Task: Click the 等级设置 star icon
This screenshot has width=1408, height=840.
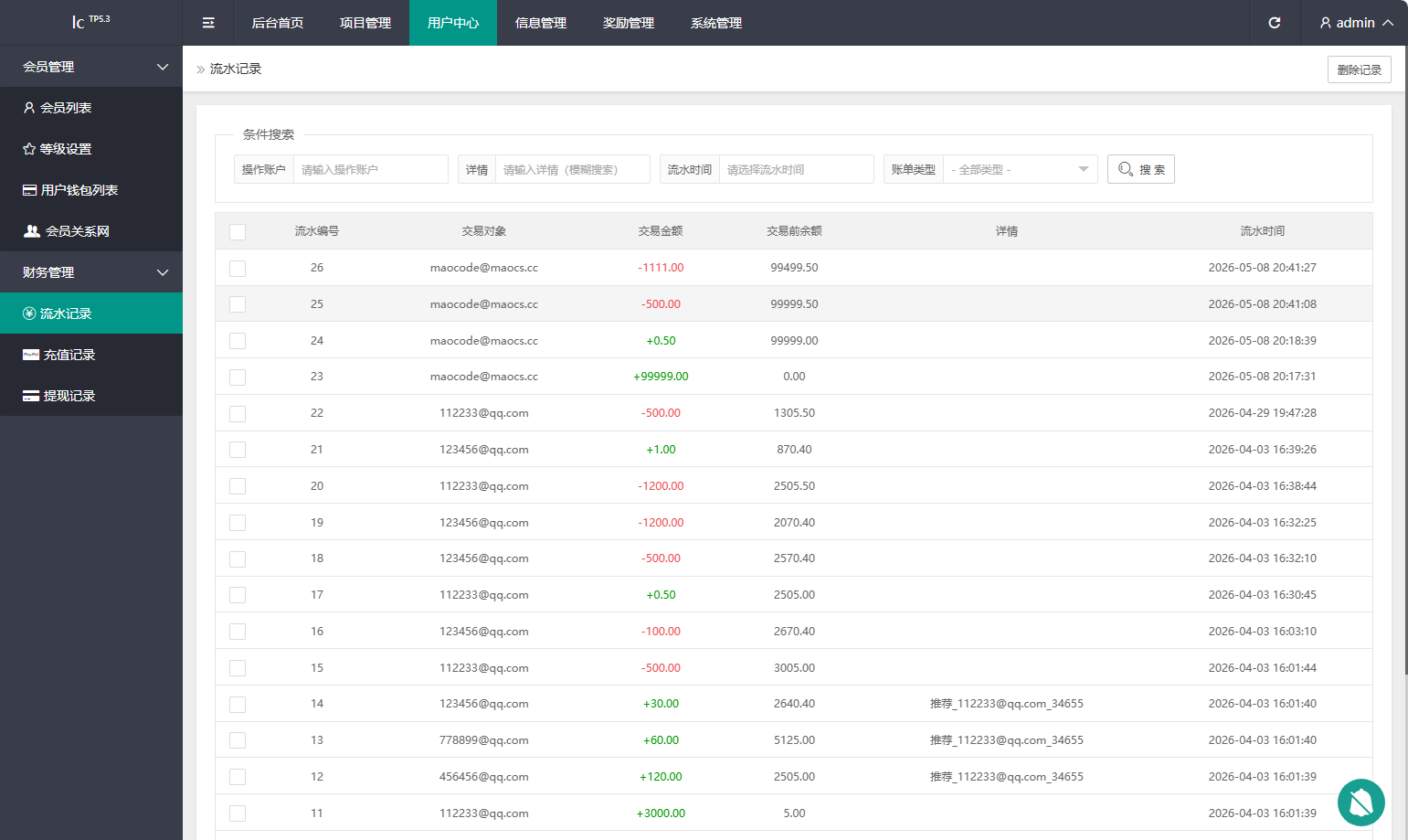Action: [29, 149]
